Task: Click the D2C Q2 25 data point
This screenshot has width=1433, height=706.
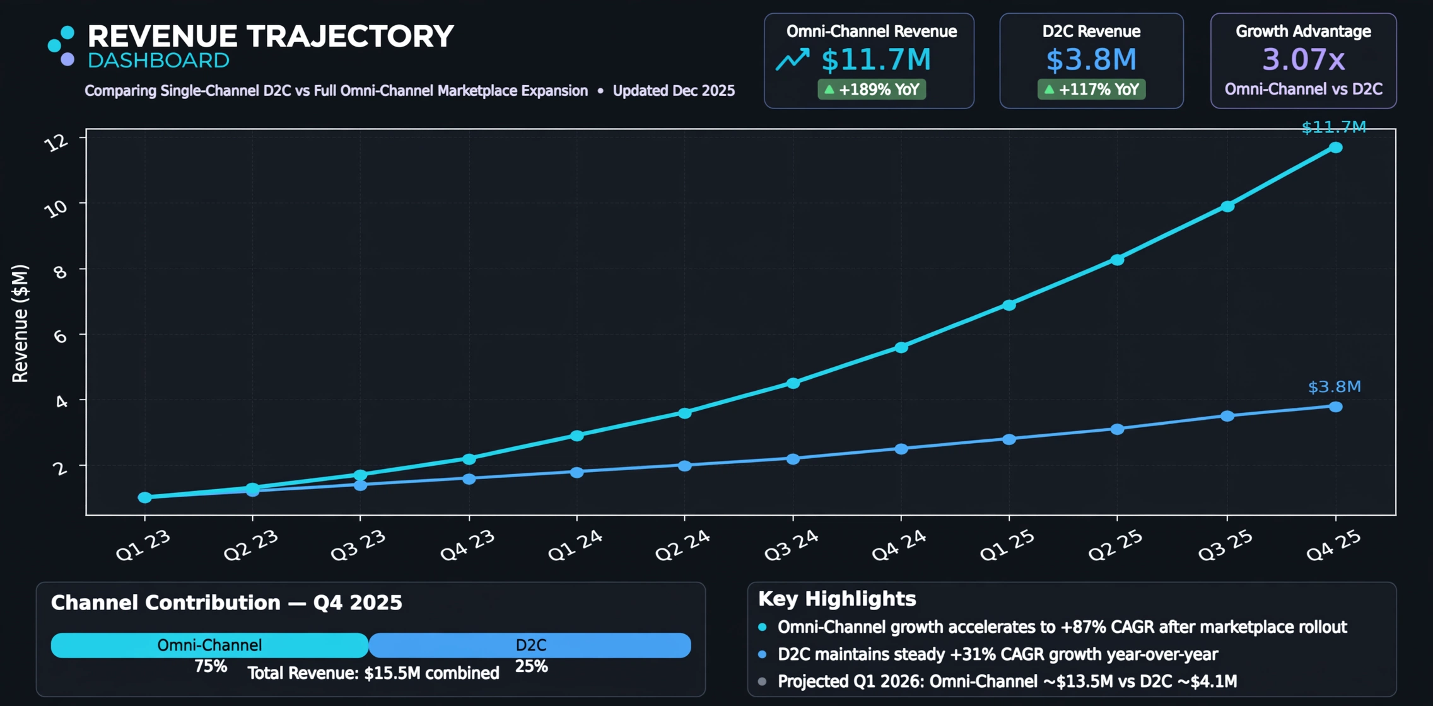Action: tap(1117, 429)
